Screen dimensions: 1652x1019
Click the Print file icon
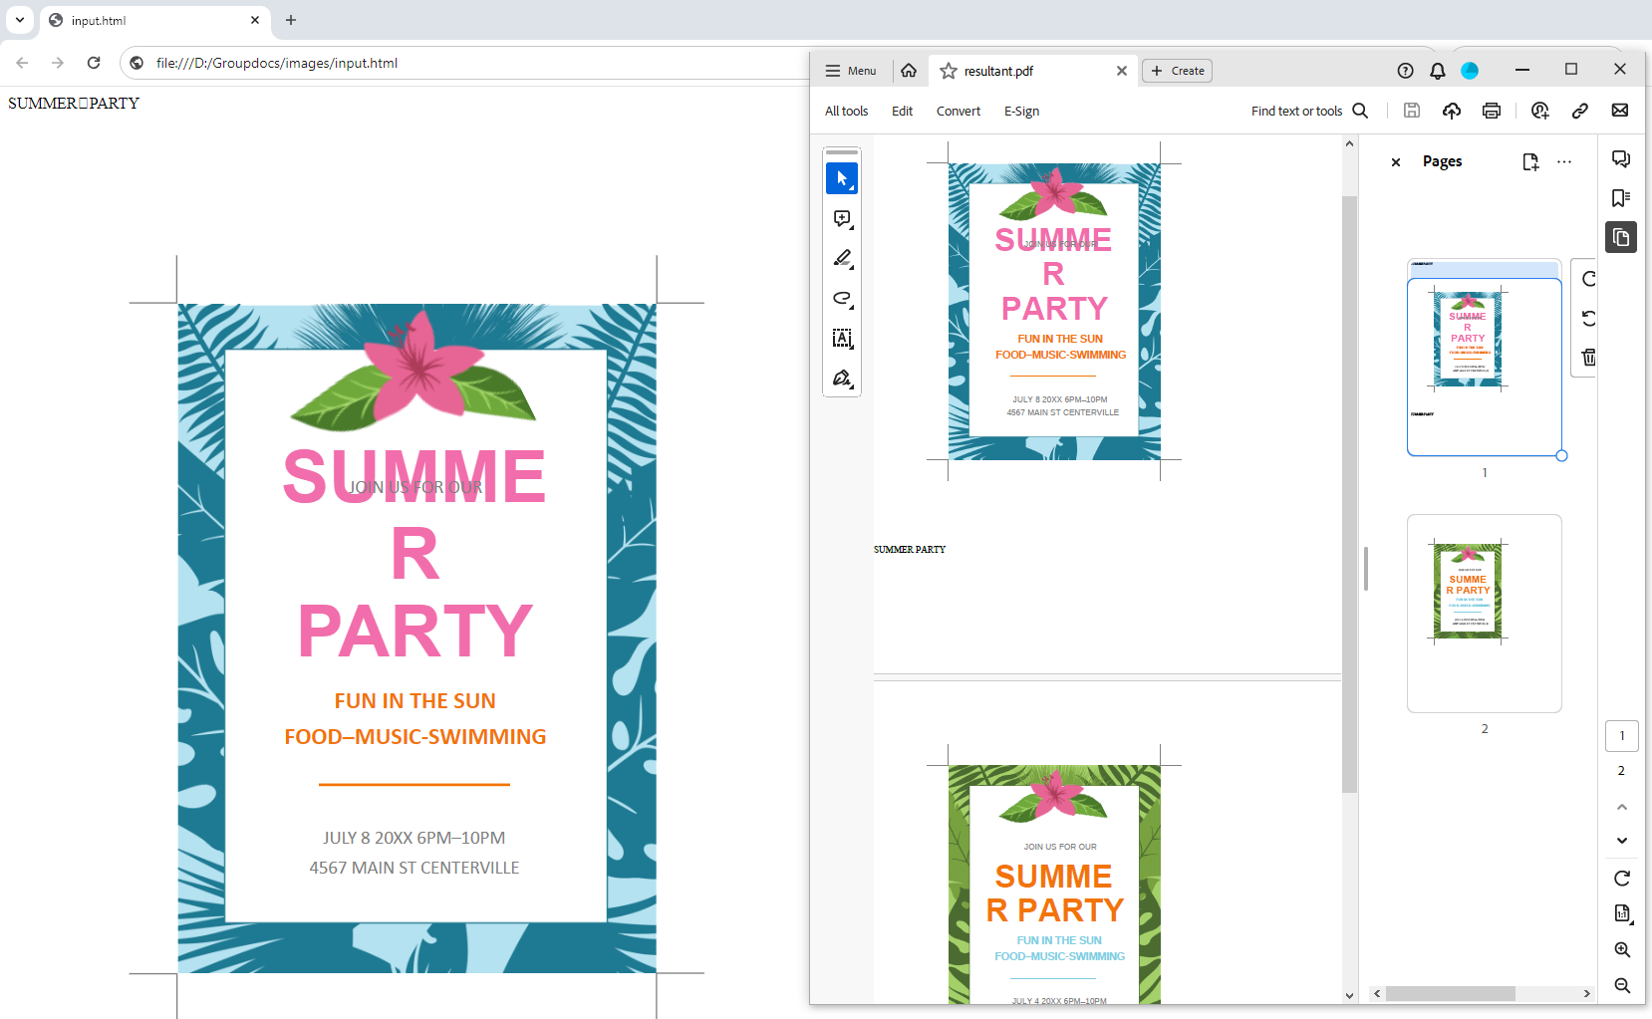pos(1491,111)
